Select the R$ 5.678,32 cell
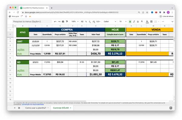Image resolution: width=182 pixels, height=120 pixels. (x=115, y=74)
